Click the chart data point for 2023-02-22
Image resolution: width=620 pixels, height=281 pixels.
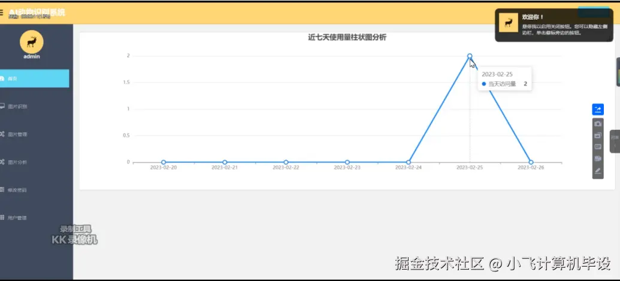tap(286, 162)
